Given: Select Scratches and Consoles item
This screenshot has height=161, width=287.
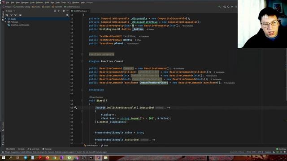Looking at the screenshot, I should pos(20,25).
